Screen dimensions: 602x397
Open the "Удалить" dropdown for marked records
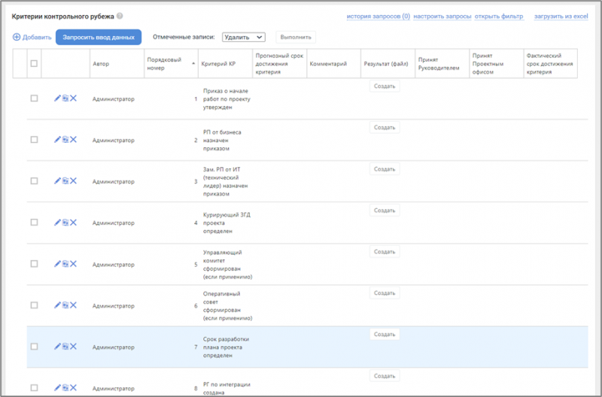click(244, 36)
